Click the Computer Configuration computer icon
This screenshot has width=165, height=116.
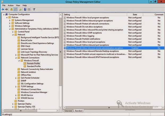[7, 14]
